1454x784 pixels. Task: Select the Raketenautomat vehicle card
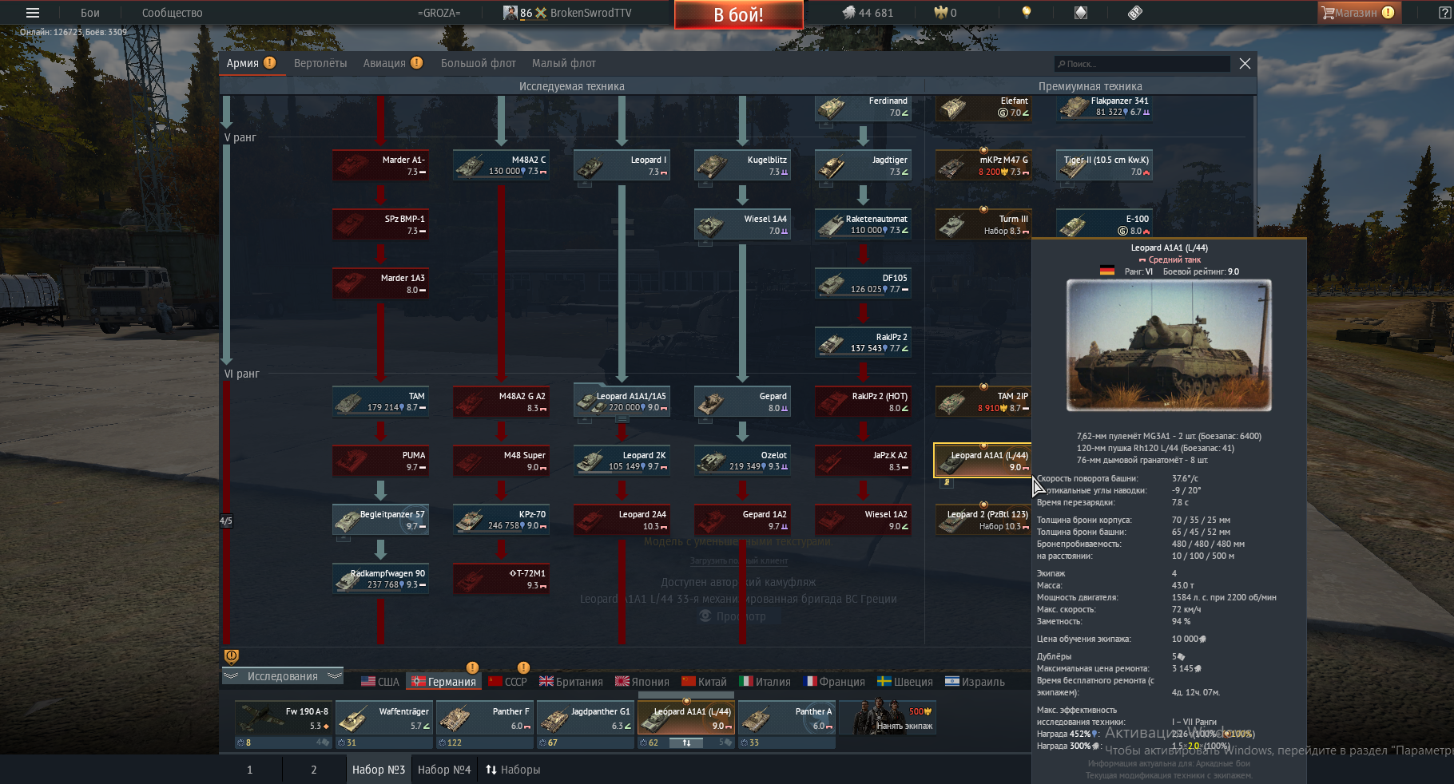tap(863, 224)
